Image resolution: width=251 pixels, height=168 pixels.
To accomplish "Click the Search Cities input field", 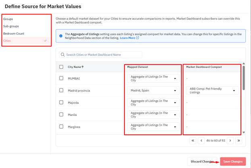I will [103, 55].
